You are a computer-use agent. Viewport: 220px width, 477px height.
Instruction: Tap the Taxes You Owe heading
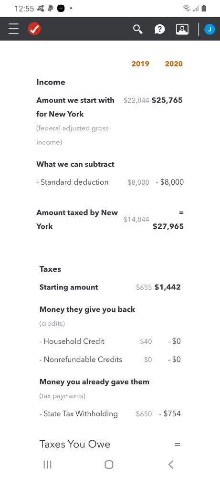point(75,444)
